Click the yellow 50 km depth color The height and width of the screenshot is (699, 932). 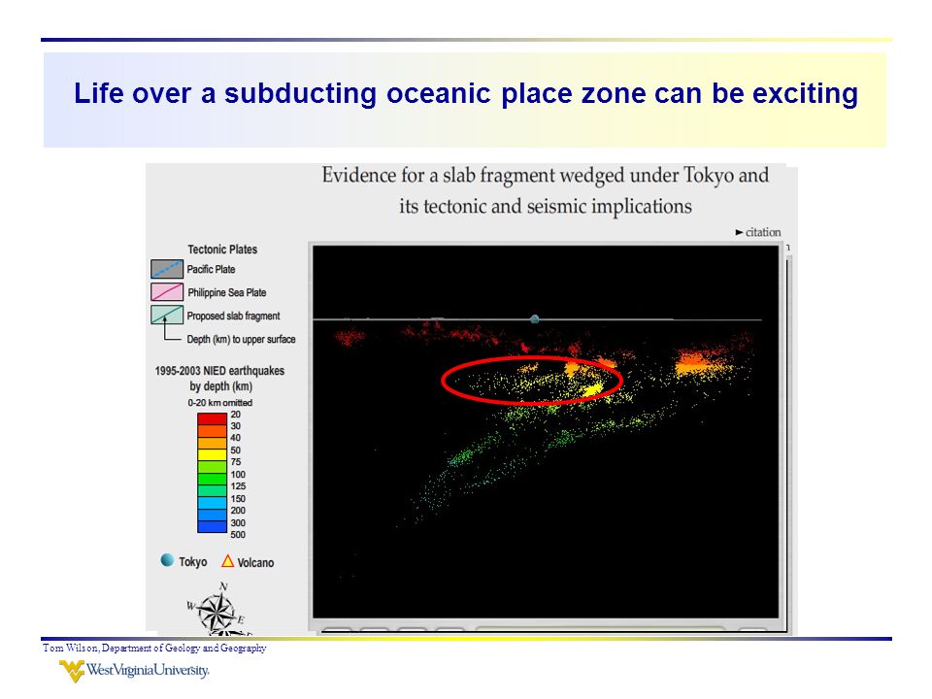[x=213, y=455]
